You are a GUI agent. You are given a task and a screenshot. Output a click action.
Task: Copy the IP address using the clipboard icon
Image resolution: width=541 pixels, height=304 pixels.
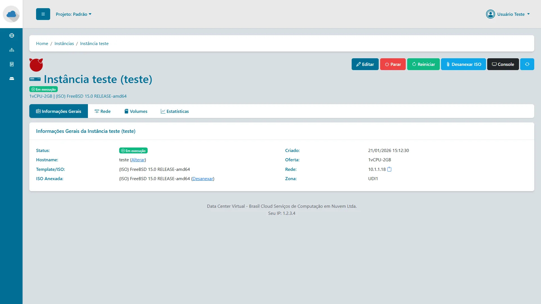click(x=389, y=169)
